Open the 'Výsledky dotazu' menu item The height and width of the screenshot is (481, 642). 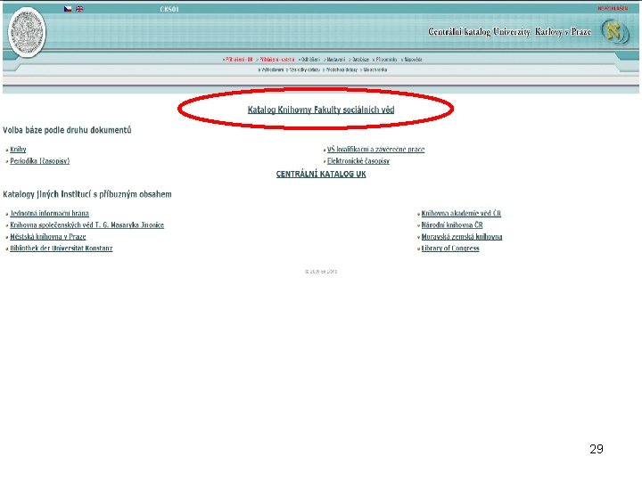click(x=305, y=69)
